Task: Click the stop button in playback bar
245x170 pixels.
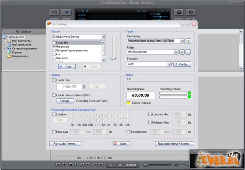Action: click(70, 165)
